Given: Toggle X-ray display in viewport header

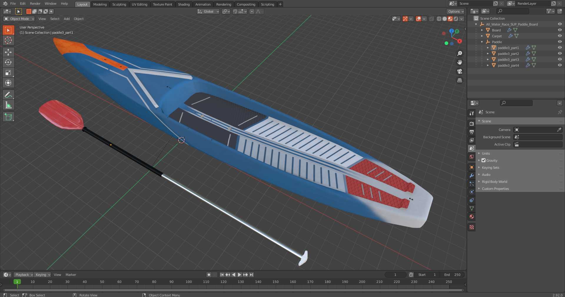Looking at the screenshot, I should pyautogui.click(x=431, y=19).
